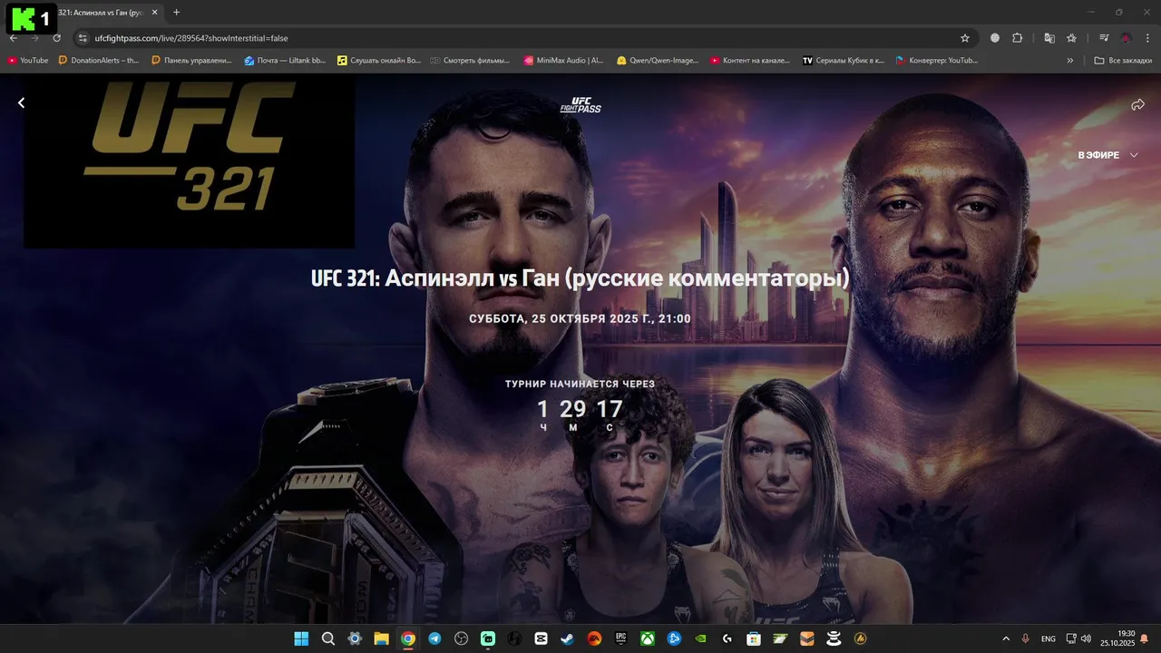Open the YouTube bookmark

(28, 61)
